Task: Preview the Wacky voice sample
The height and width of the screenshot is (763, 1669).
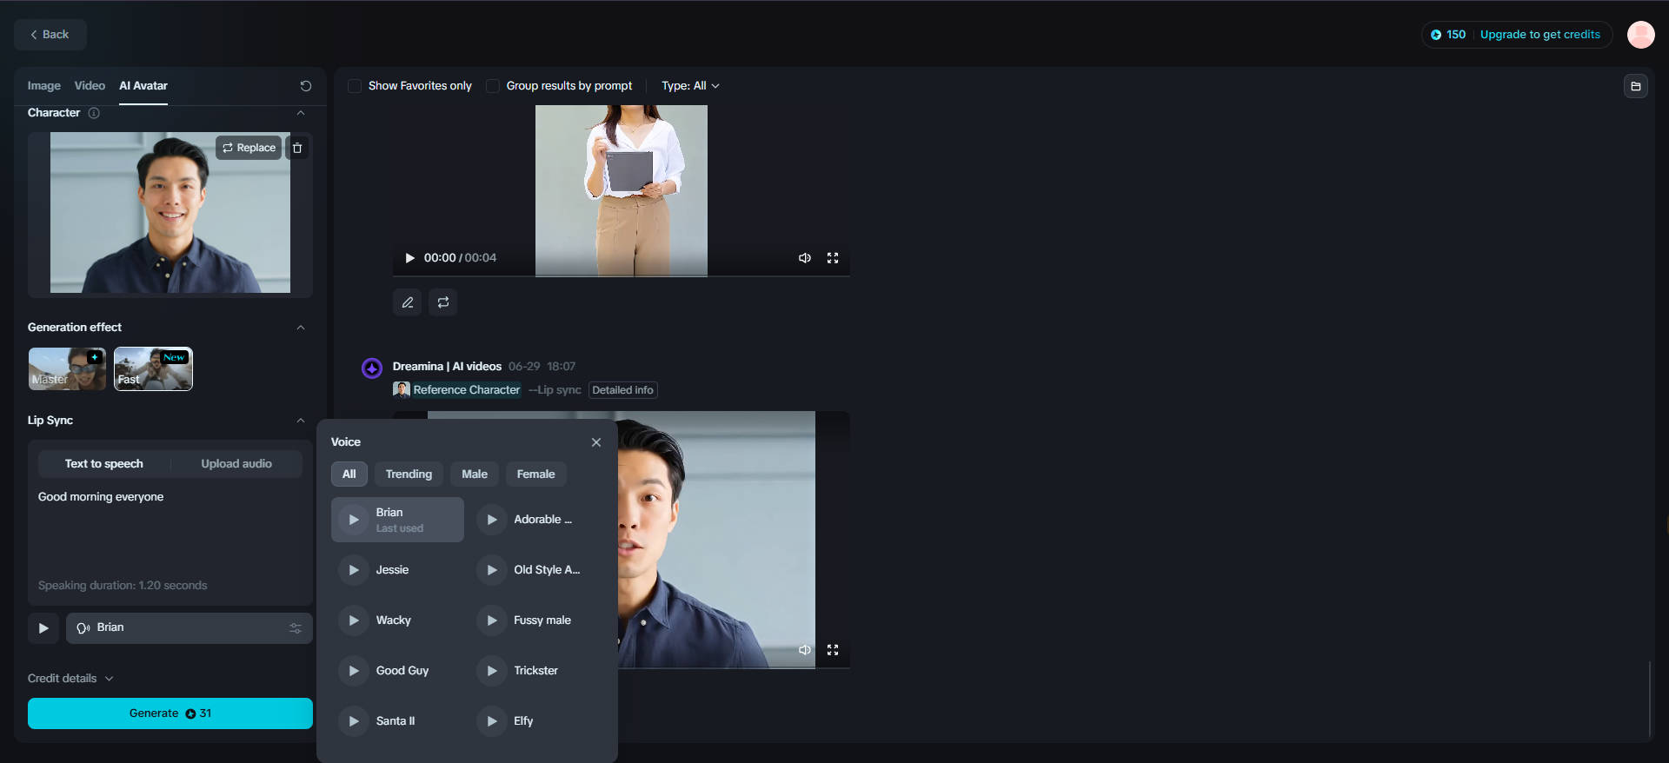Action: 354,620
